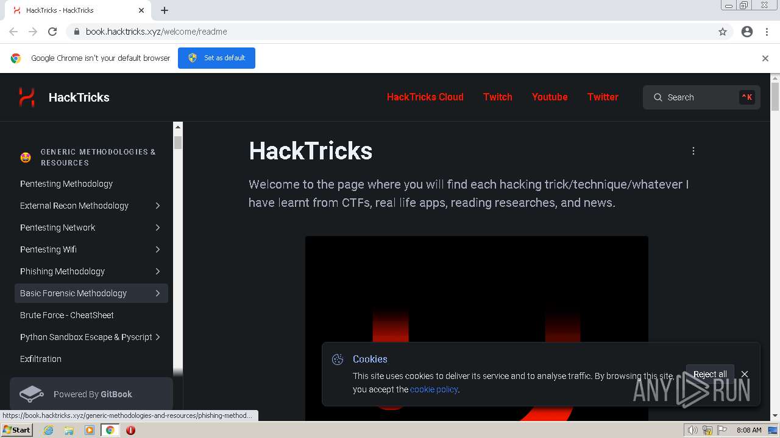This screenshot has width=780, height=438.
Task: Close the Cookies banner
Action: (745, 374)
